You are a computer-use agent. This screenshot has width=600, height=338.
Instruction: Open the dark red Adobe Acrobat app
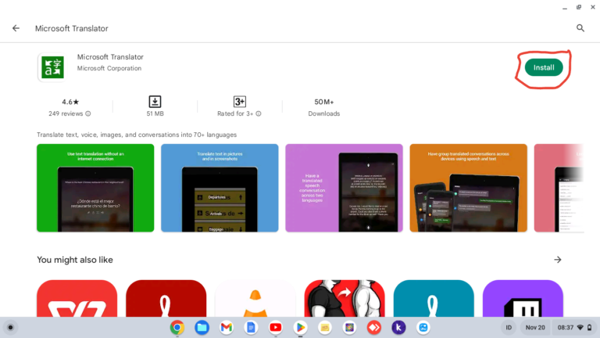click(166, 299)
